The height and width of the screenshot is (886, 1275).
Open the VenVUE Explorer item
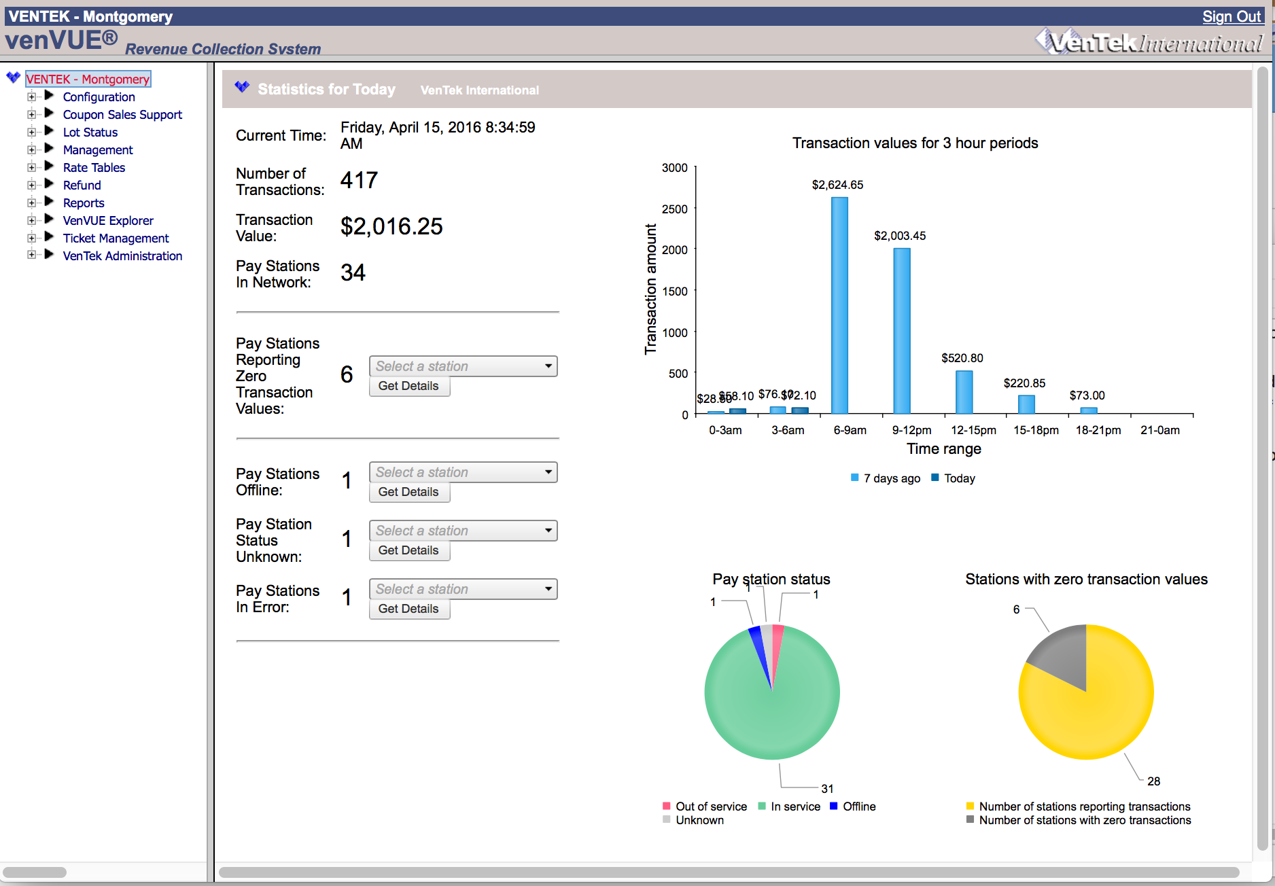(x=108, y=220)
